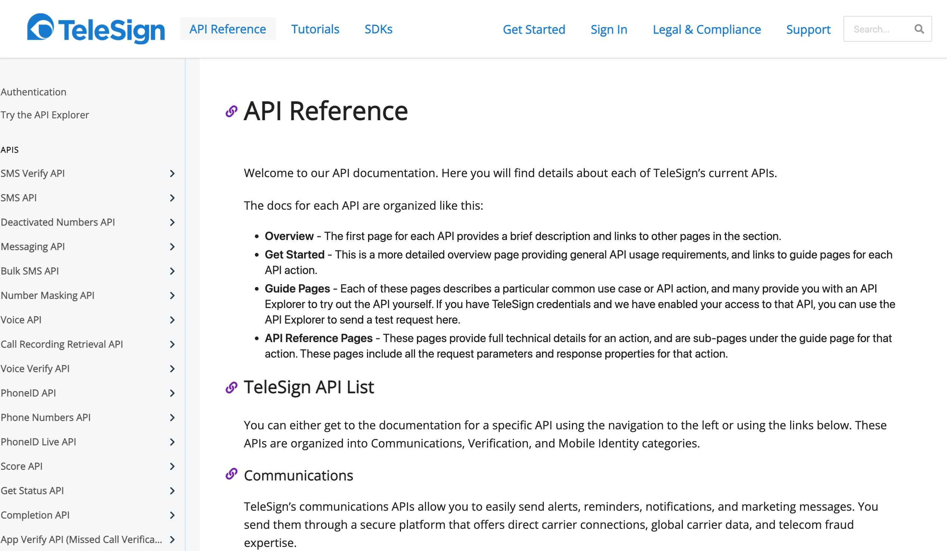
Task: Open the Sign In link
Action: pyautogui.click(x=609, y=29)
